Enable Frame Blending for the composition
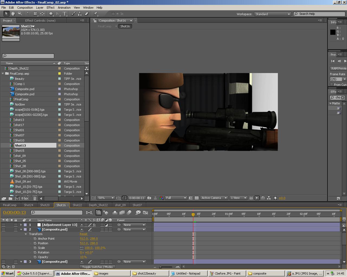This screenshot has width=347, height=277. (x=122, y=213)
